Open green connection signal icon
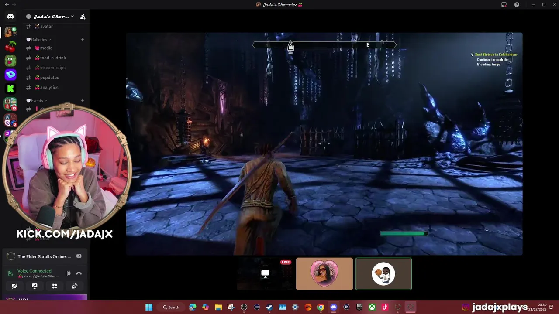Image resolution: width=559 pixels, height=314 pixels. click(10, 273)
